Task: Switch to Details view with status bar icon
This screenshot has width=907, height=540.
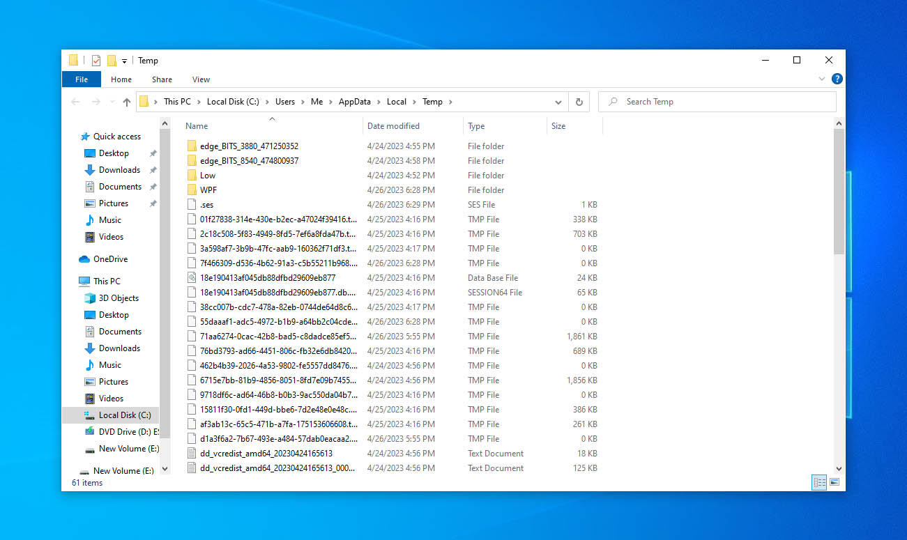Action: tap(820, 482)
